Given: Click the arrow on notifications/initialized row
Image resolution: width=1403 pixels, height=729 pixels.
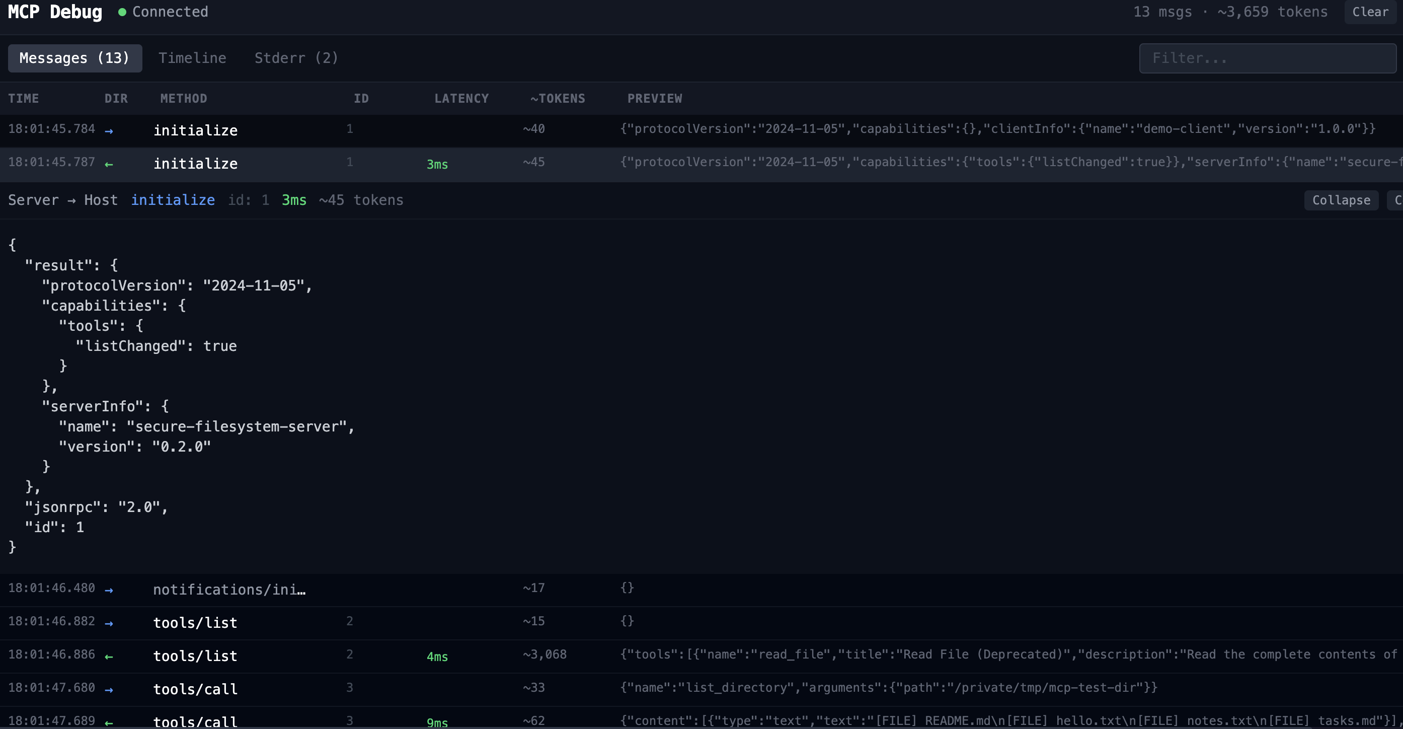Looking at the screenshot, I should click(109, 590).
